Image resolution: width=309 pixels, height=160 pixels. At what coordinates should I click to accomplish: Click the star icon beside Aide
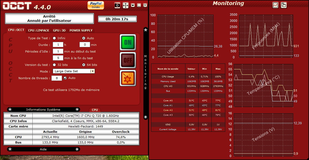tap(10, 149)
